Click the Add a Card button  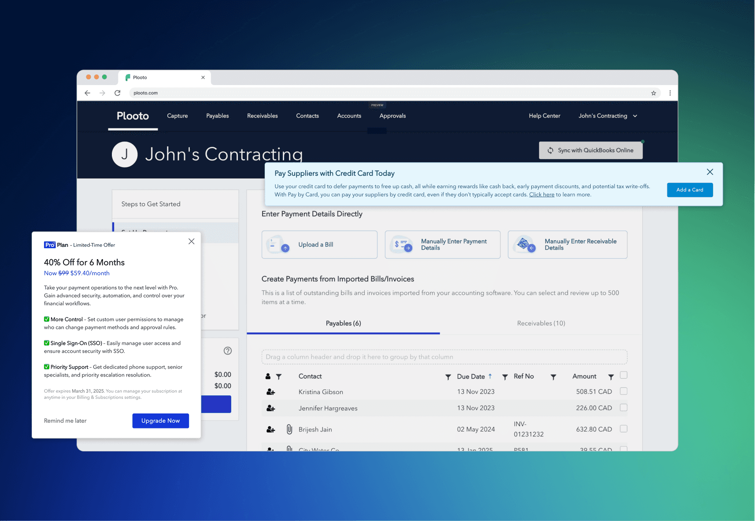690,190
